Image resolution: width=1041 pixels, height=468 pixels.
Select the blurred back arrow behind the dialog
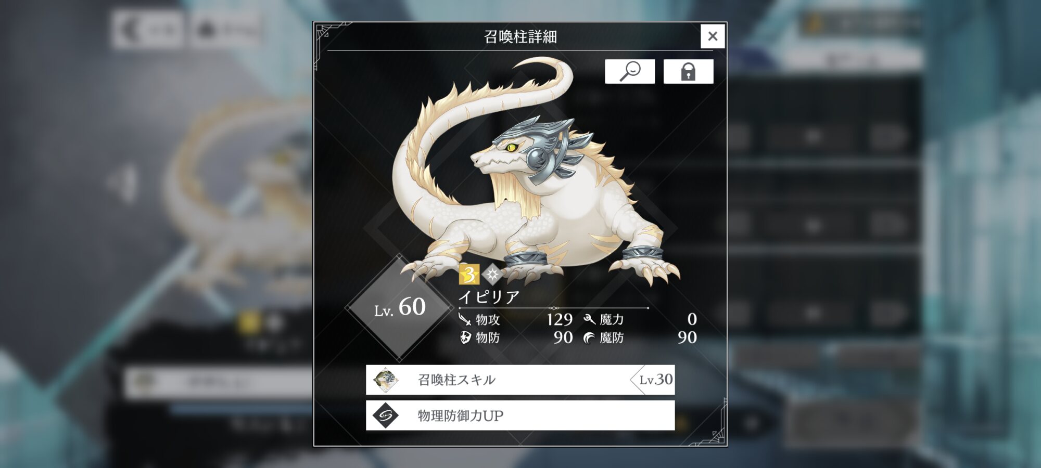point(147,30)
